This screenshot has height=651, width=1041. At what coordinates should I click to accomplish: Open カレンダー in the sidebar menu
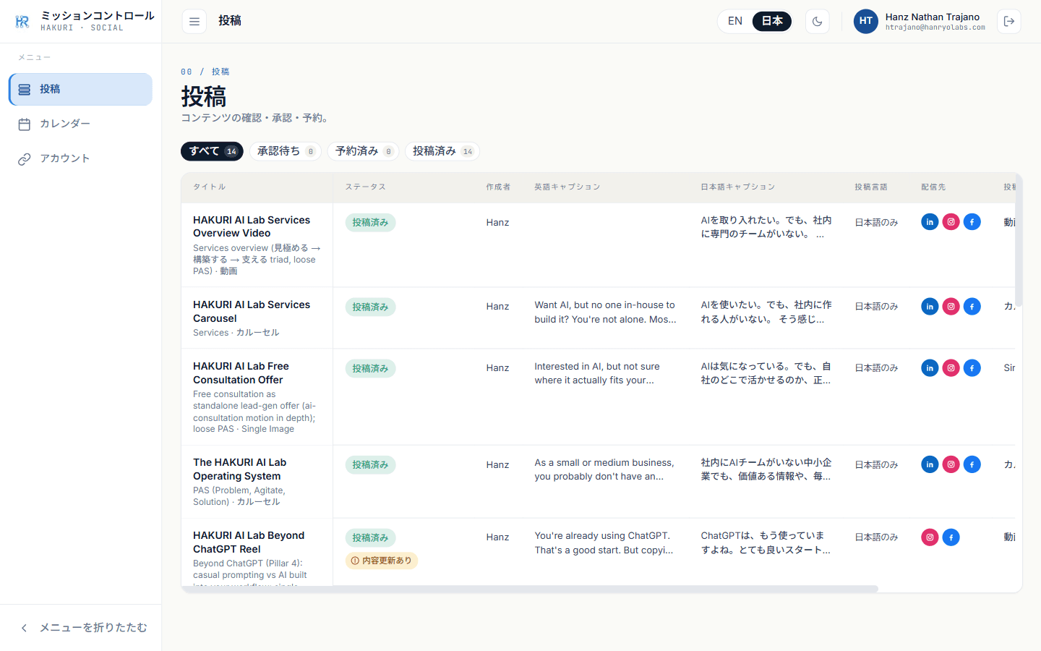pos(80,124)
